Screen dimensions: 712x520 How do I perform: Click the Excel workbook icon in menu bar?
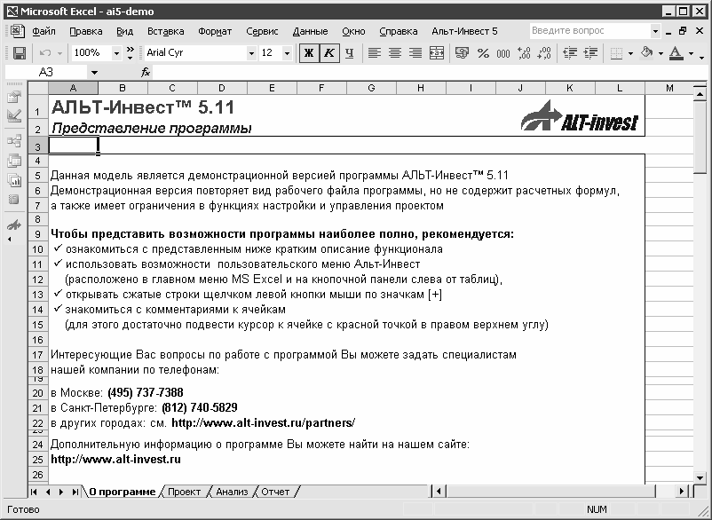(17, 31)
